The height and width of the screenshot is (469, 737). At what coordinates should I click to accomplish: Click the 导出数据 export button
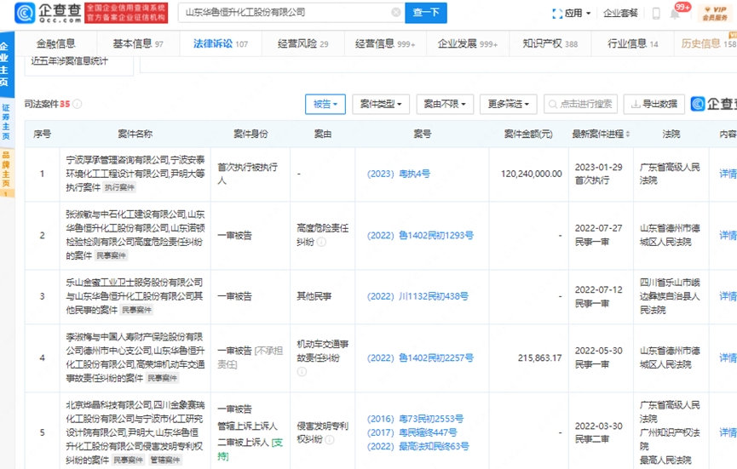[x=654, y=104]
